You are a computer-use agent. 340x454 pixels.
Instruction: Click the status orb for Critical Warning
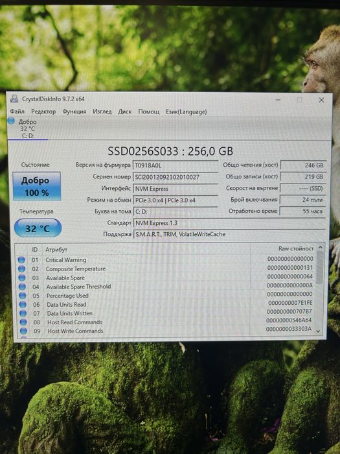coord(21,259)
